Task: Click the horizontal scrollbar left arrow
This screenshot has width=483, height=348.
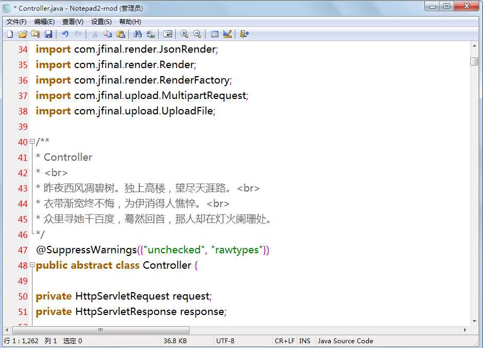Action: pos(7,330)
